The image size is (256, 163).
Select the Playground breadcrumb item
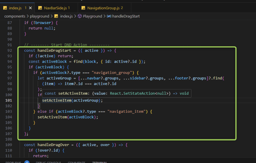point(92,16)
